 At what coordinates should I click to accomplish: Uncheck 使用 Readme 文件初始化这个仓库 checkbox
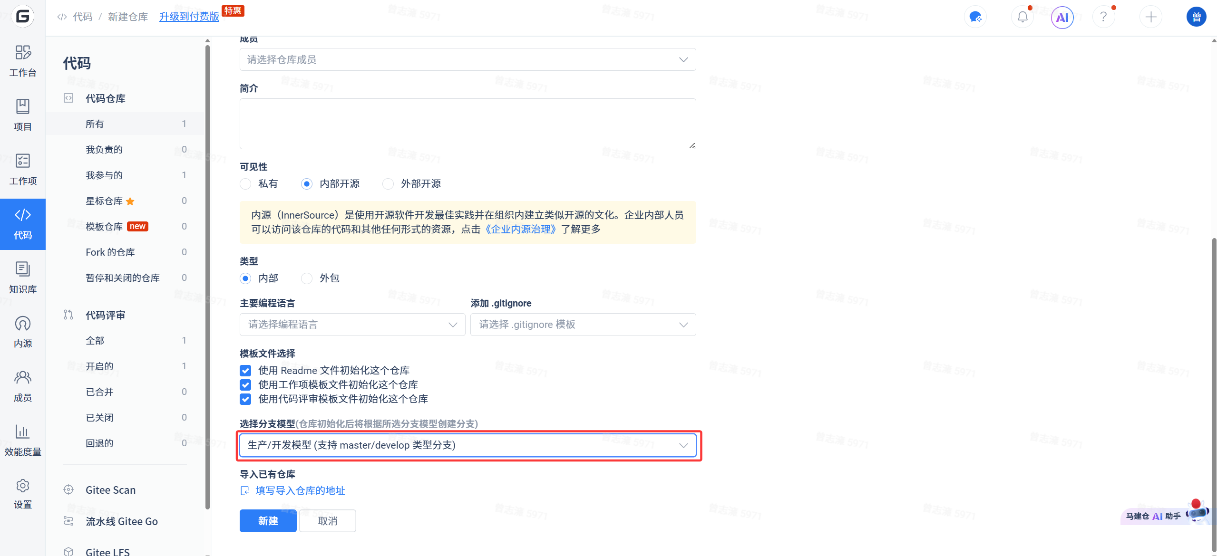pyautogui.click(x=245, y=371)
